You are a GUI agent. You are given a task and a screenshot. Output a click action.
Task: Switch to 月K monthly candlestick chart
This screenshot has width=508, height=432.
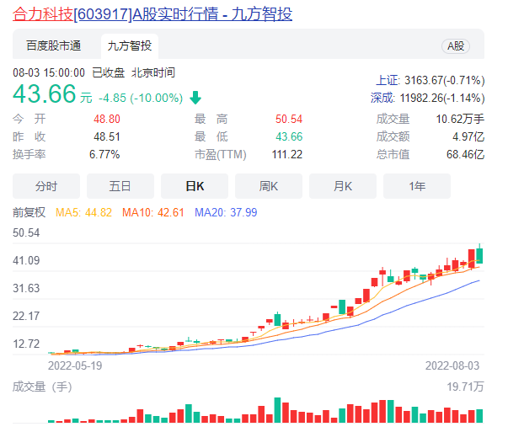click(343, 186)
